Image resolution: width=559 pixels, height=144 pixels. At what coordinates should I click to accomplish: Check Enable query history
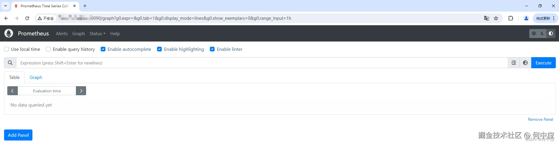tap(48, 49)
